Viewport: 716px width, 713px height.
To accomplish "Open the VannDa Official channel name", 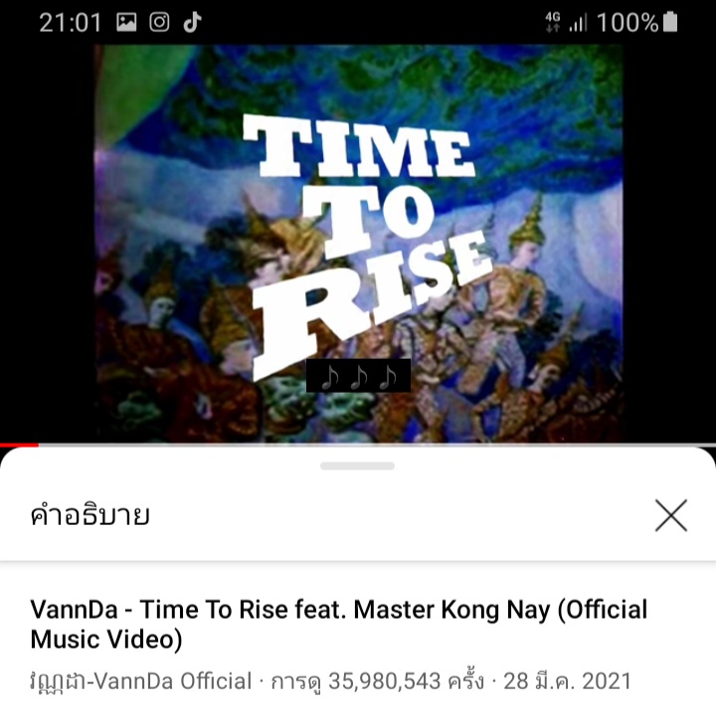I will pos(140,681).
